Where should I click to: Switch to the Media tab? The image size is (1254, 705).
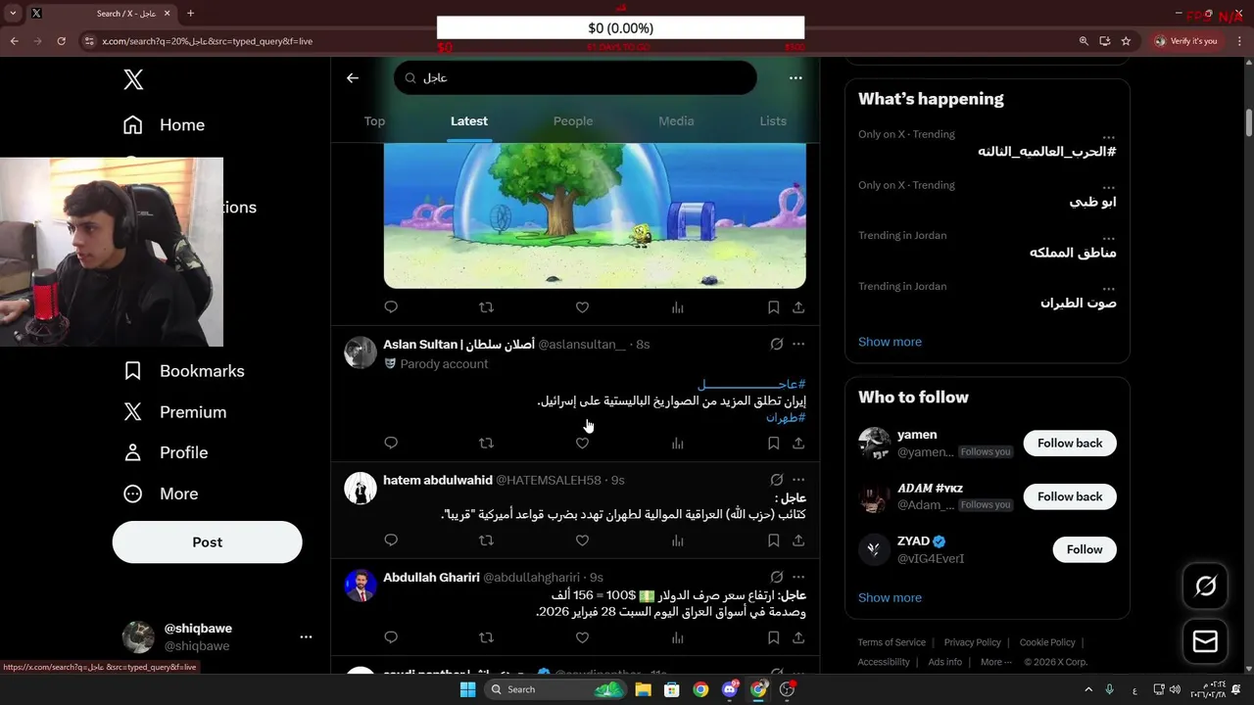pyautogui.click(x=676, y=121)
